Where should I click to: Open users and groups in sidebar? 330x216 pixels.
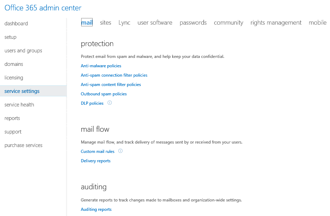[23, 51]
